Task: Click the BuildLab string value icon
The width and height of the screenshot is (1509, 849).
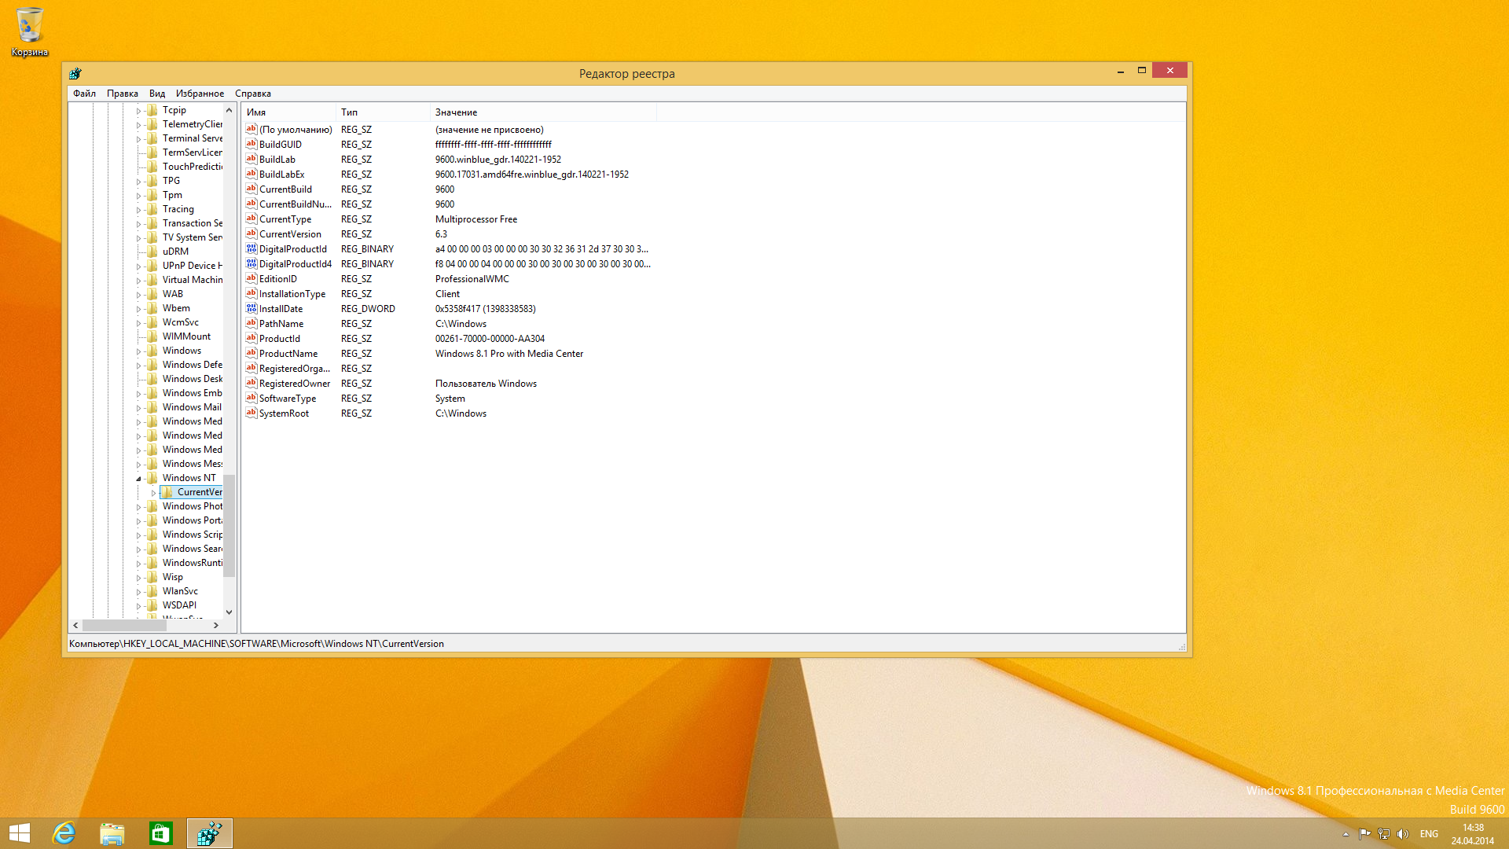Action: (x=251, y=159)
